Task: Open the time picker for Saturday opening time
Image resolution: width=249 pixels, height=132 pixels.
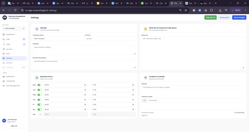Action: click(85, 109)
